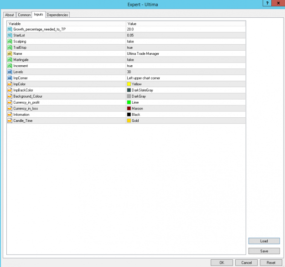Viewport: 285px width, 267px height.
Task: Click the double-type icon beside Growth_percentage_needed_to_TP
Action: click(x=10, y=29)
